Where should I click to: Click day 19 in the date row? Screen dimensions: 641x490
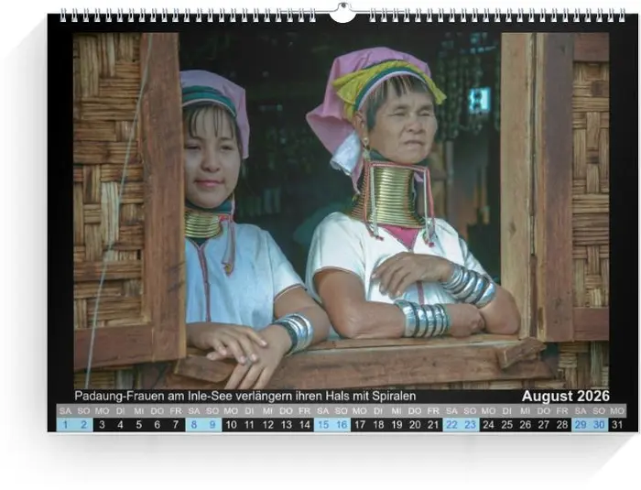point(397,425)
